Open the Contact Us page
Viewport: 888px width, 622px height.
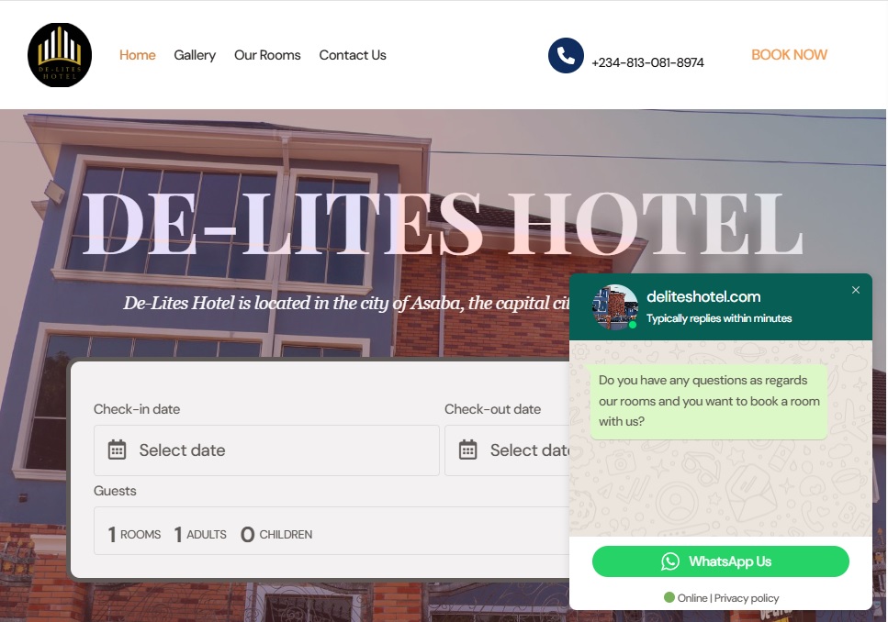point(353,55)
